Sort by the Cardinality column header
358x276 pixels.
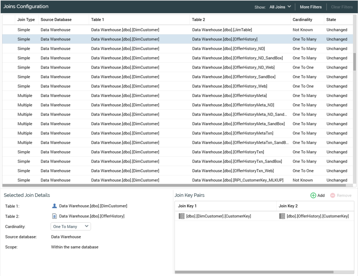302,20
